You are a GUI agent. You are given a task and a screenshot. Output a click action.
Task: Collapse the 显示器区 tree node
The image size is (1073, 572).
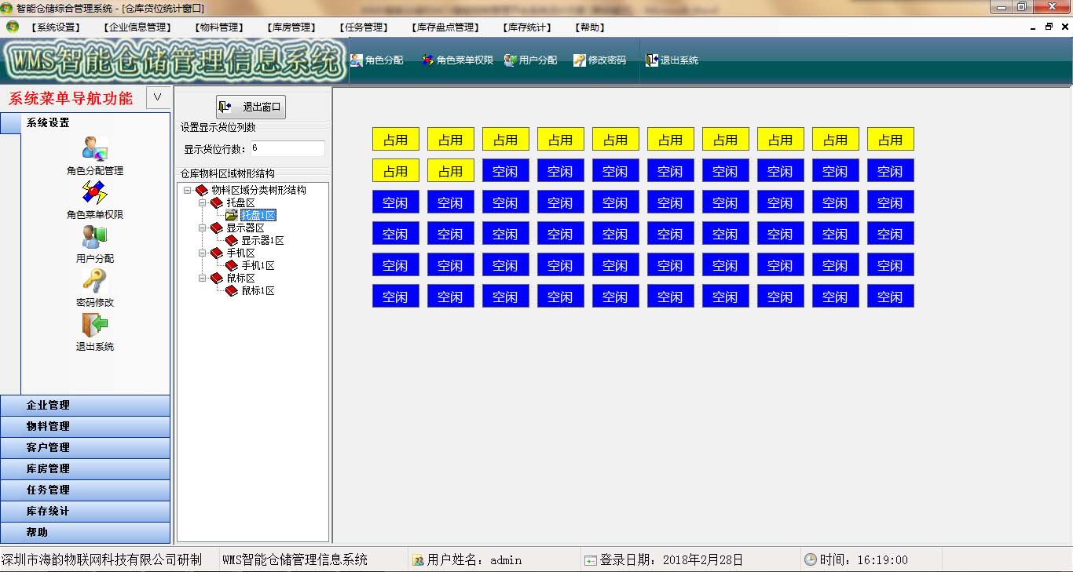click(202, 228)
